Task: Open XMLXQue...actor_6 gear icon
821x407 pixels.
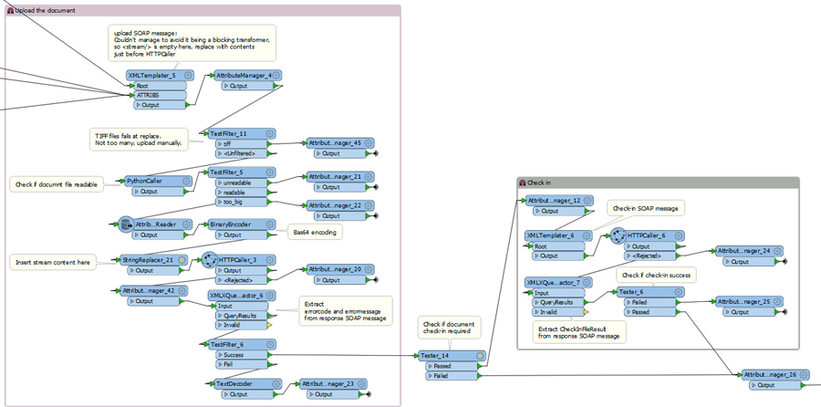Action: tap(270, 296)
